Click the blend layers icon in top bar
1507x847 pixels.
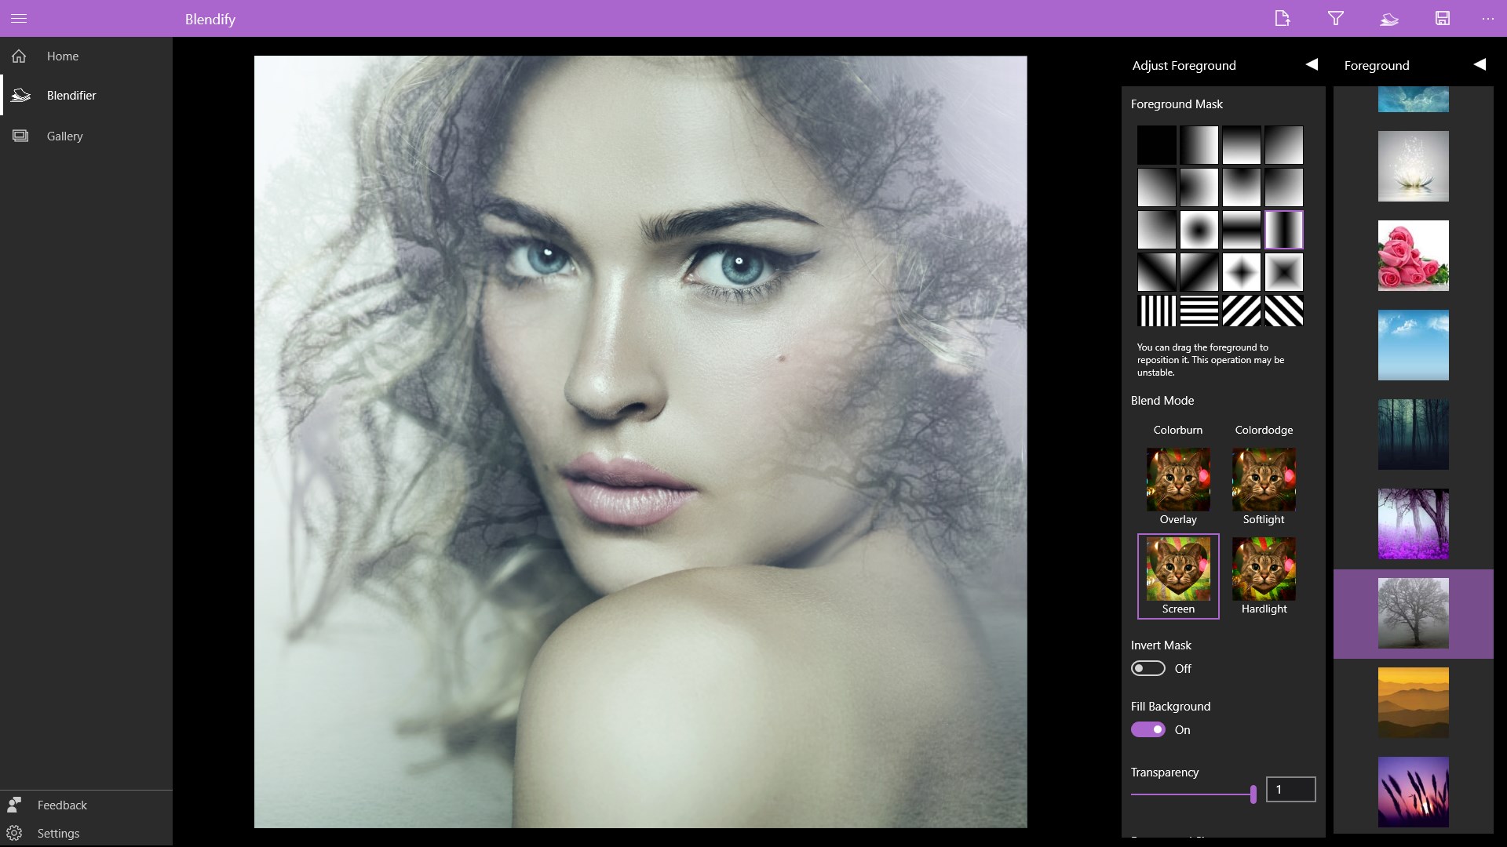pyautogui.click(x=1389, y=18)
